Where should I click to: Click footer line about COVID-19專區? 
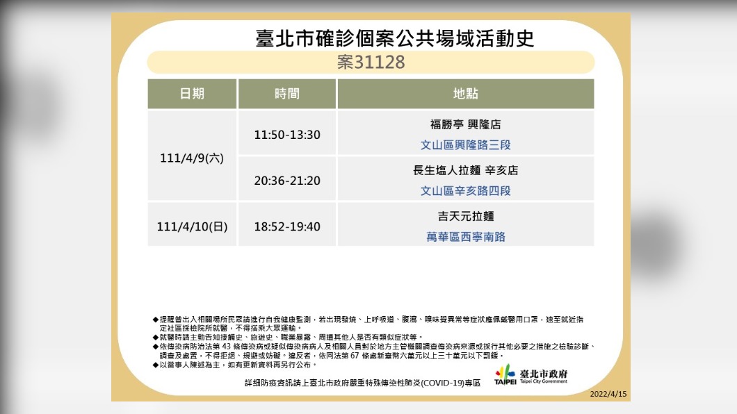tap(362, 383)
